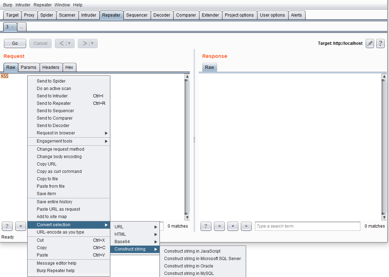The image size is (389, 277).
Task: Open the User options tab
Action: pyautogui.click(x=272, y=15)
